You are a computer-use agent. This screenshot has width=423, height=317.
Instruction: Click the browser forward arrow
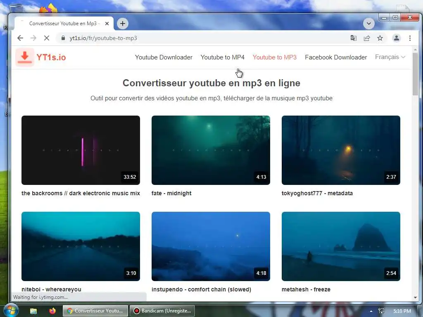coord(33,38)
